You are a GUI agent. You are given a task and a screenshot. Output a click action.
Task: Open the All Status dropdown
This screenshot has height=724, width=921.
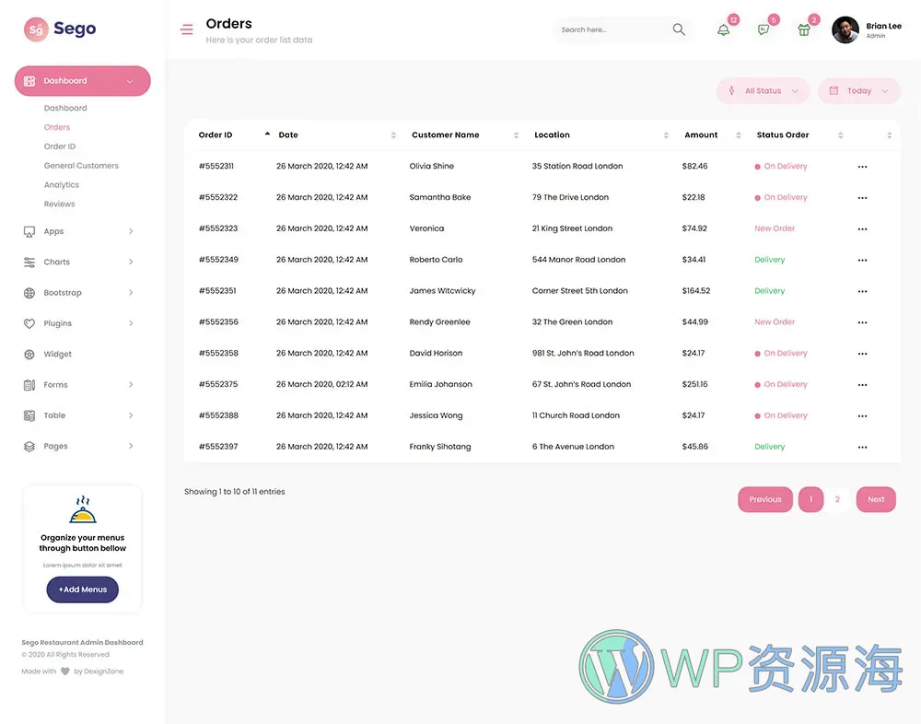click(763, 90)
